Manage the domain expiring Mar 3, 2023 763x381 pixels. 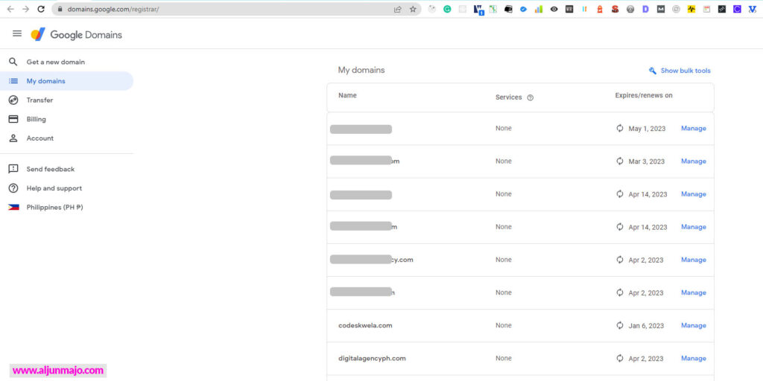694,161
